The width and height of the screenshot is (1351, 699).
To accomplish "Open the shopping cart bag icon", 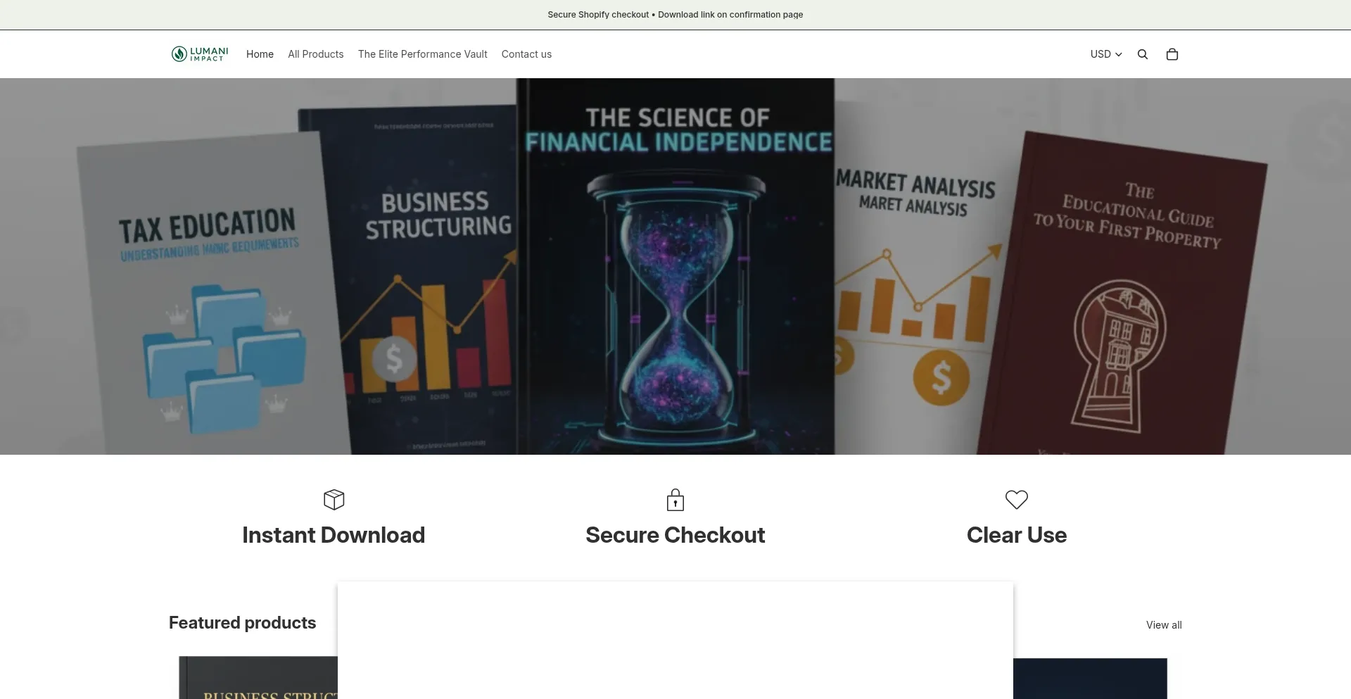I will coord(1172,54).
